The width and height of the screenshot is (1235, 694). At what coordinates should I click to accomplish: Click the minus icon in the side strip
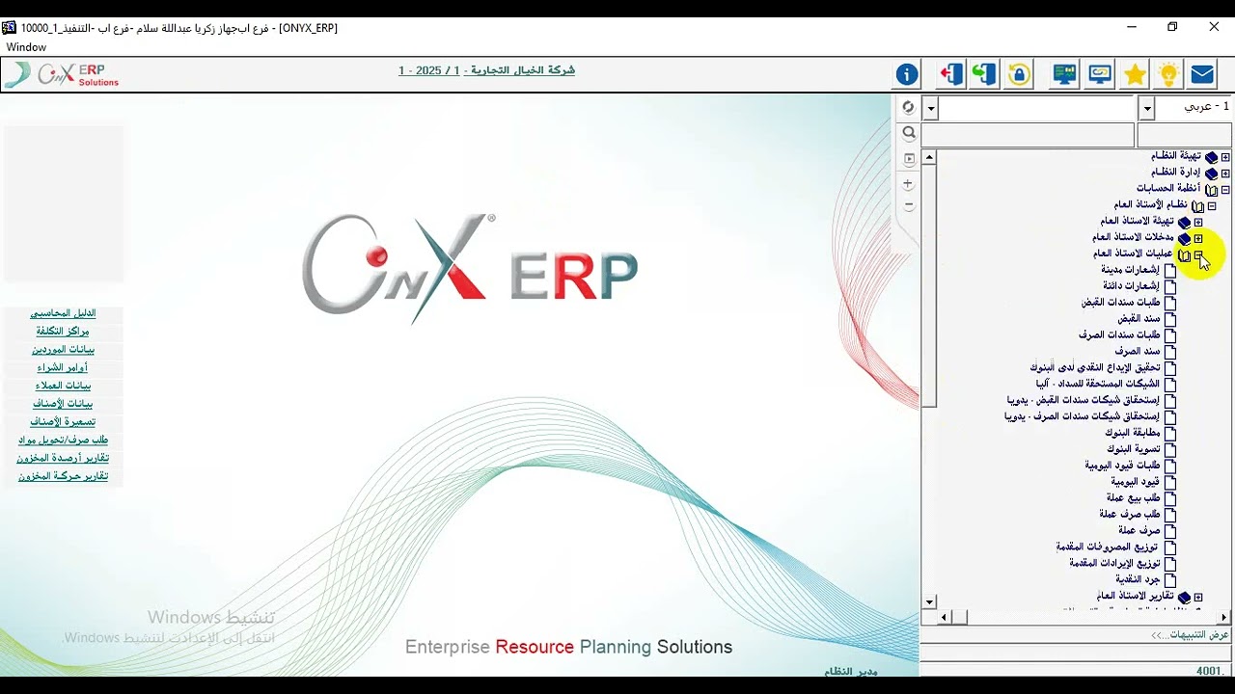[x=908, y=205]
